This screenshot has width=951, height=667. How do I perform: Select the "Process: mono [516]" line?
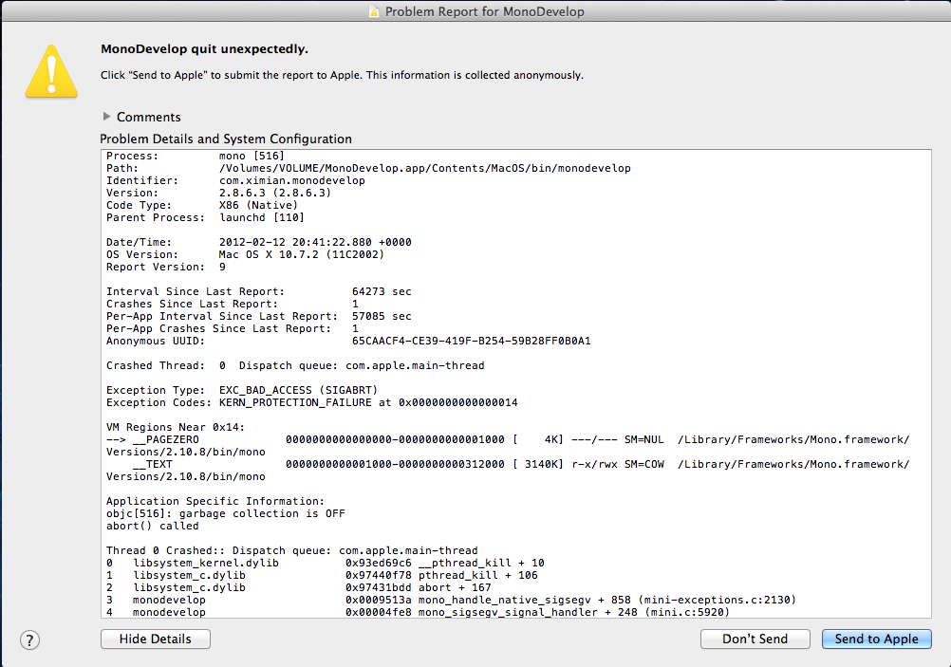pyautogui.click(x=196, y=156)
